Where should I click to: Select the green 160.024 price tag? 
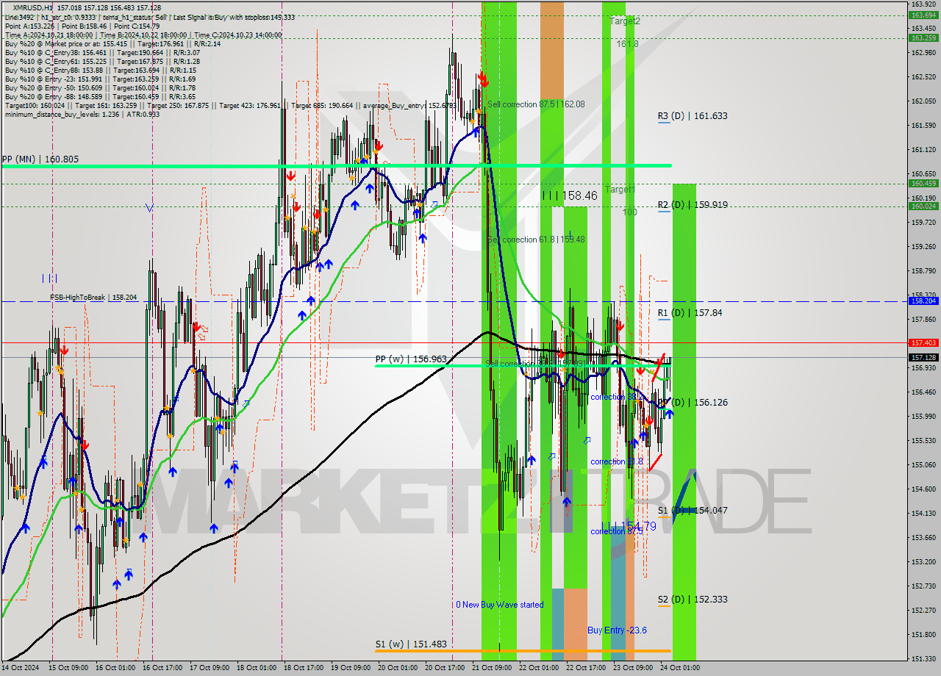point(923,206)
